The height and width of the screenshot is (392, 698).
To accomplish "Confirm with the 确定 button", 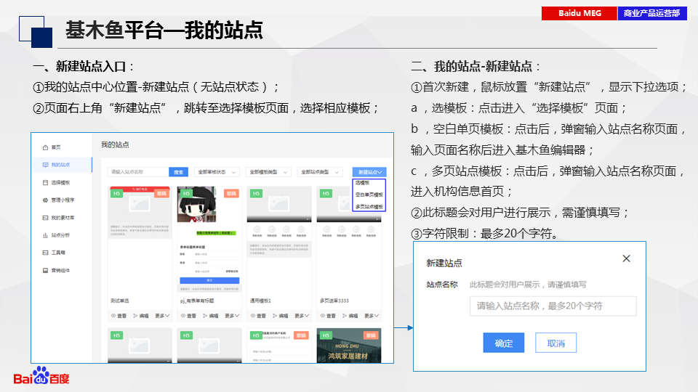I will (x=503, y=343).
